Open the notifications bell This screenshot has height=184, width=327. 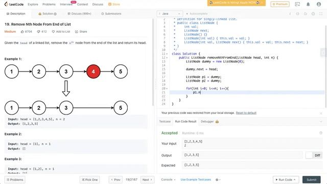click(308, 4)
